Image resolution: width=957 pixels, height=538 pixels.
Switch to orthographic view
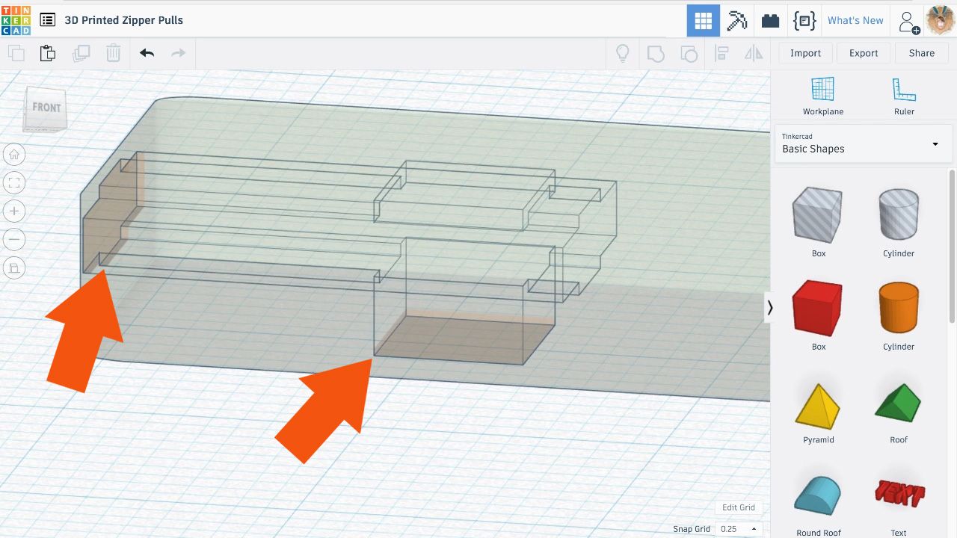click(x=13, y=267)
